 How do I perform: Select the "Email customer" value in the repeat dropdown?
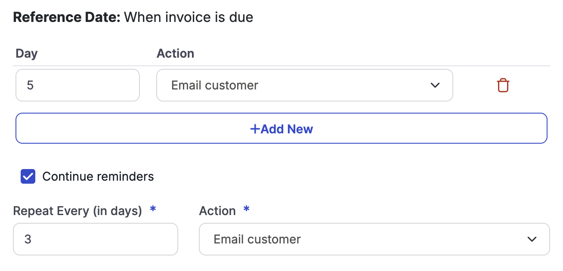257,239
